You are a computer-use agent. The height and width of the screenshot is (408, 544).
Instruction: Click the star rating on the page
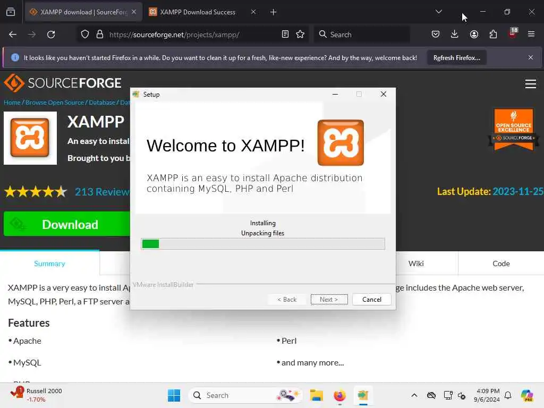point(36,191)
